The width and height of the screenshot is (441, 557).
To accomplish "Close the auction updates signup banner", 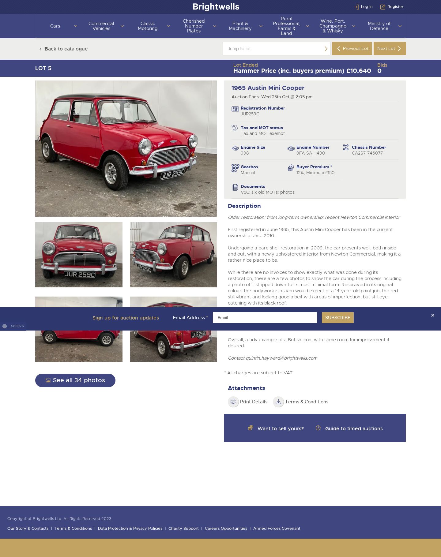I will point(432,315).
